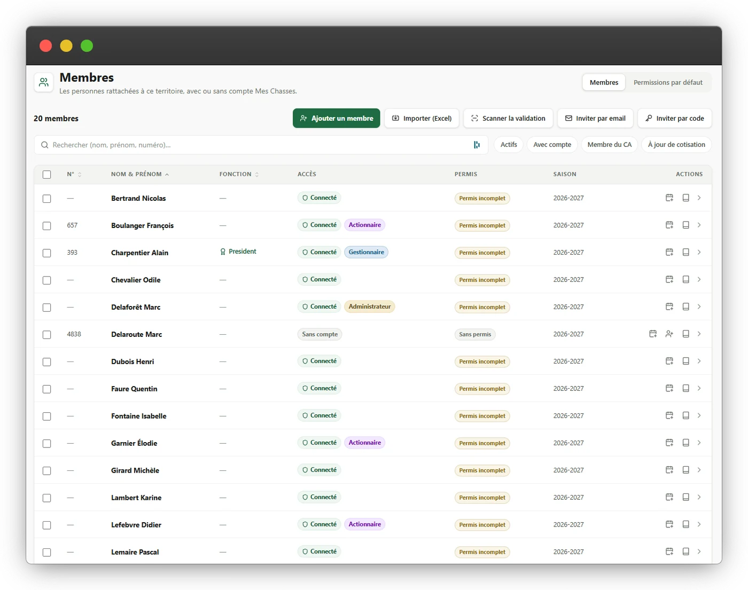Open details chevron for Charpentier Alain
Screen dimensions: 748x590
tap(699, 253)
